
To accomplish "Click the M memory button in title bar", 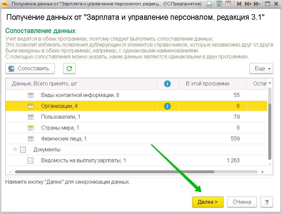I will point(239,4).
